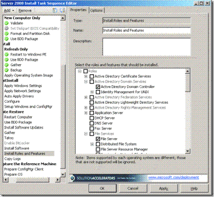Click task list scroll-up arrow
The height and width of the screenshot is (197, 214).
click(63, 18)
